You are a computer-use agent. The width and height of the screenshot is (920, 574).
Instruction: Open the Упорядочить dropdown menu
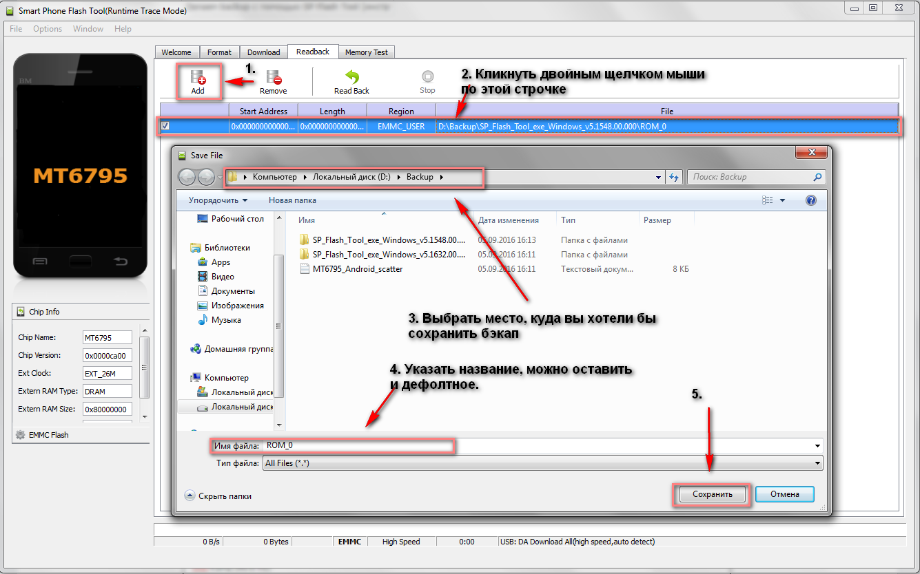pyautogui.click(x=218, y=200)
